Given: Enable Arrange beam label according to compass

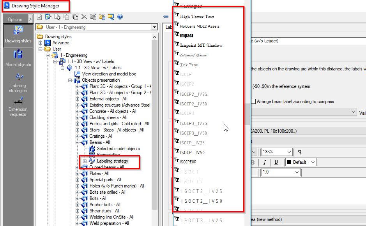Looking at the screenshot, I should coord(253,102).
